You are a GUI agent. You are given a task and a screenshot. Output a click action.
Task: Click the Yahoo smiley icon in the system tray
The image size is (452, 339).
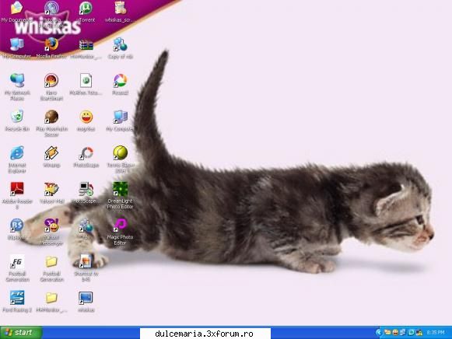395,333
